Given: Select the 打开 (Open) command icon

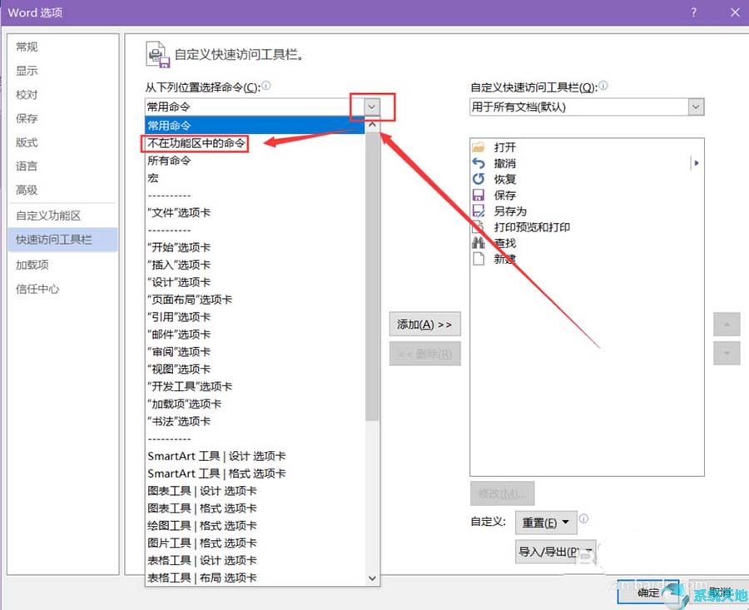Looking at the screenshot, I should 479,146.
